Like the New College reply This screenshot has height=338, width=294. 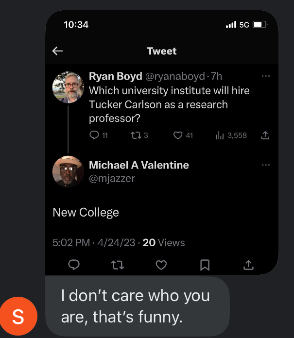tap(161, 265)
